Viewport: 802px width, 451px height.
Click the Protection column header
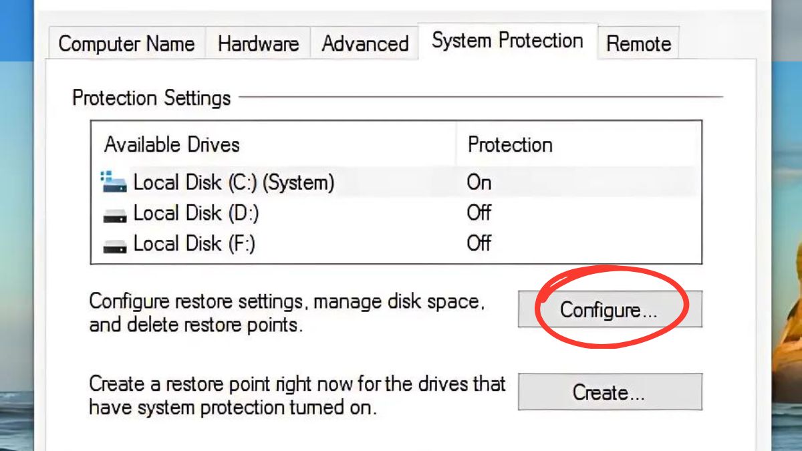click(510, 145)
